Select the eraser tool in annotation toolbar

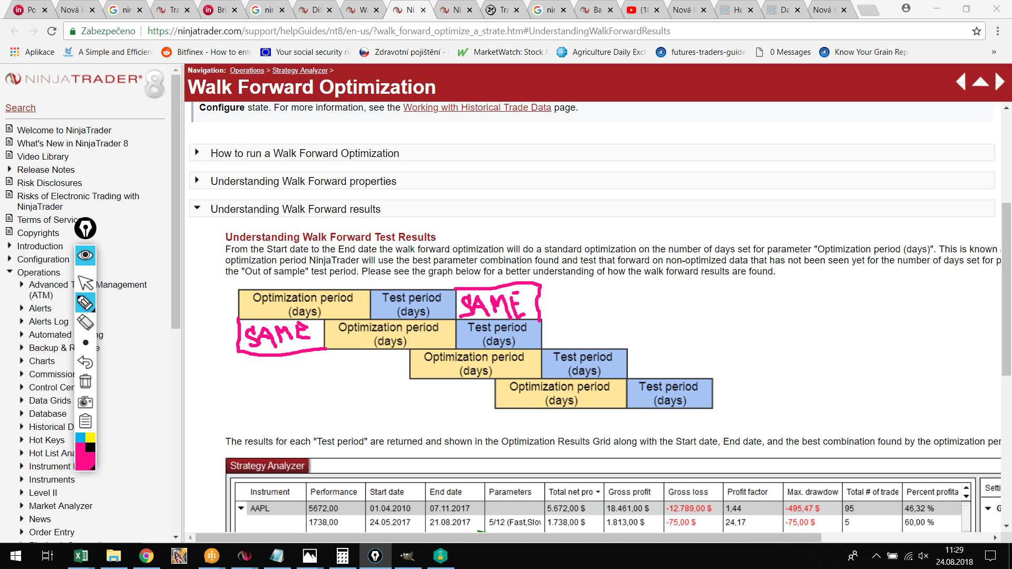85,322
